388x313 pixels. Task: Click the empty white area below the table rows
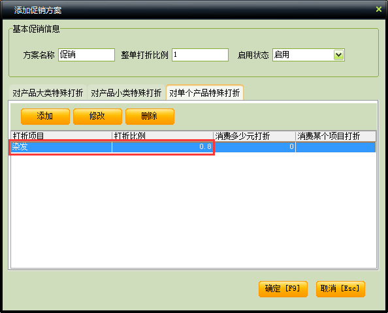click(193, 210)
